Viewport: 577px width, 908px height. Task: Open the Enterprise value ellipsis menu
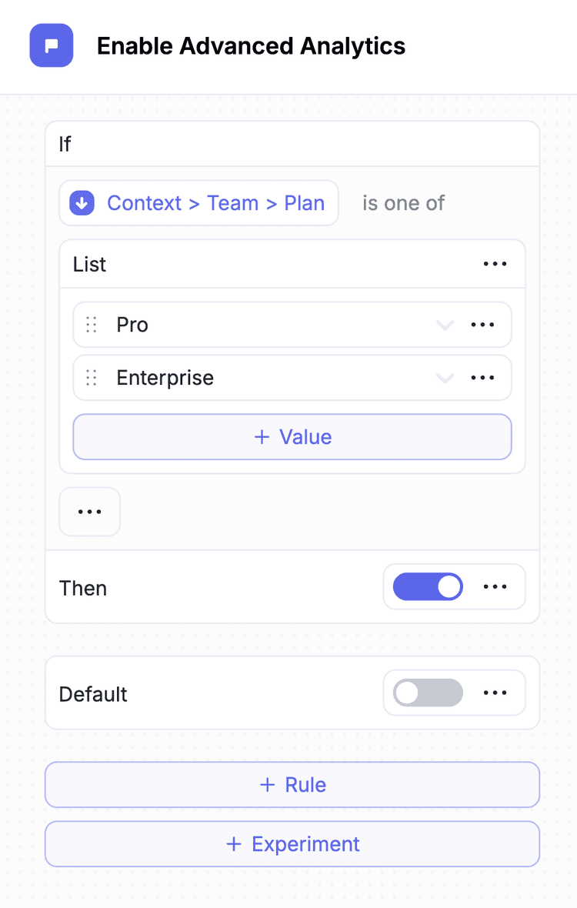tap(482, 378)
